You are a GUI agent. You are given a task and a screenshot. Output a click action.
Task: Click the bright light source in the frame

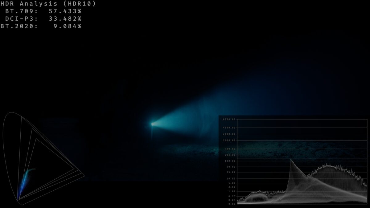coord(152,124)
